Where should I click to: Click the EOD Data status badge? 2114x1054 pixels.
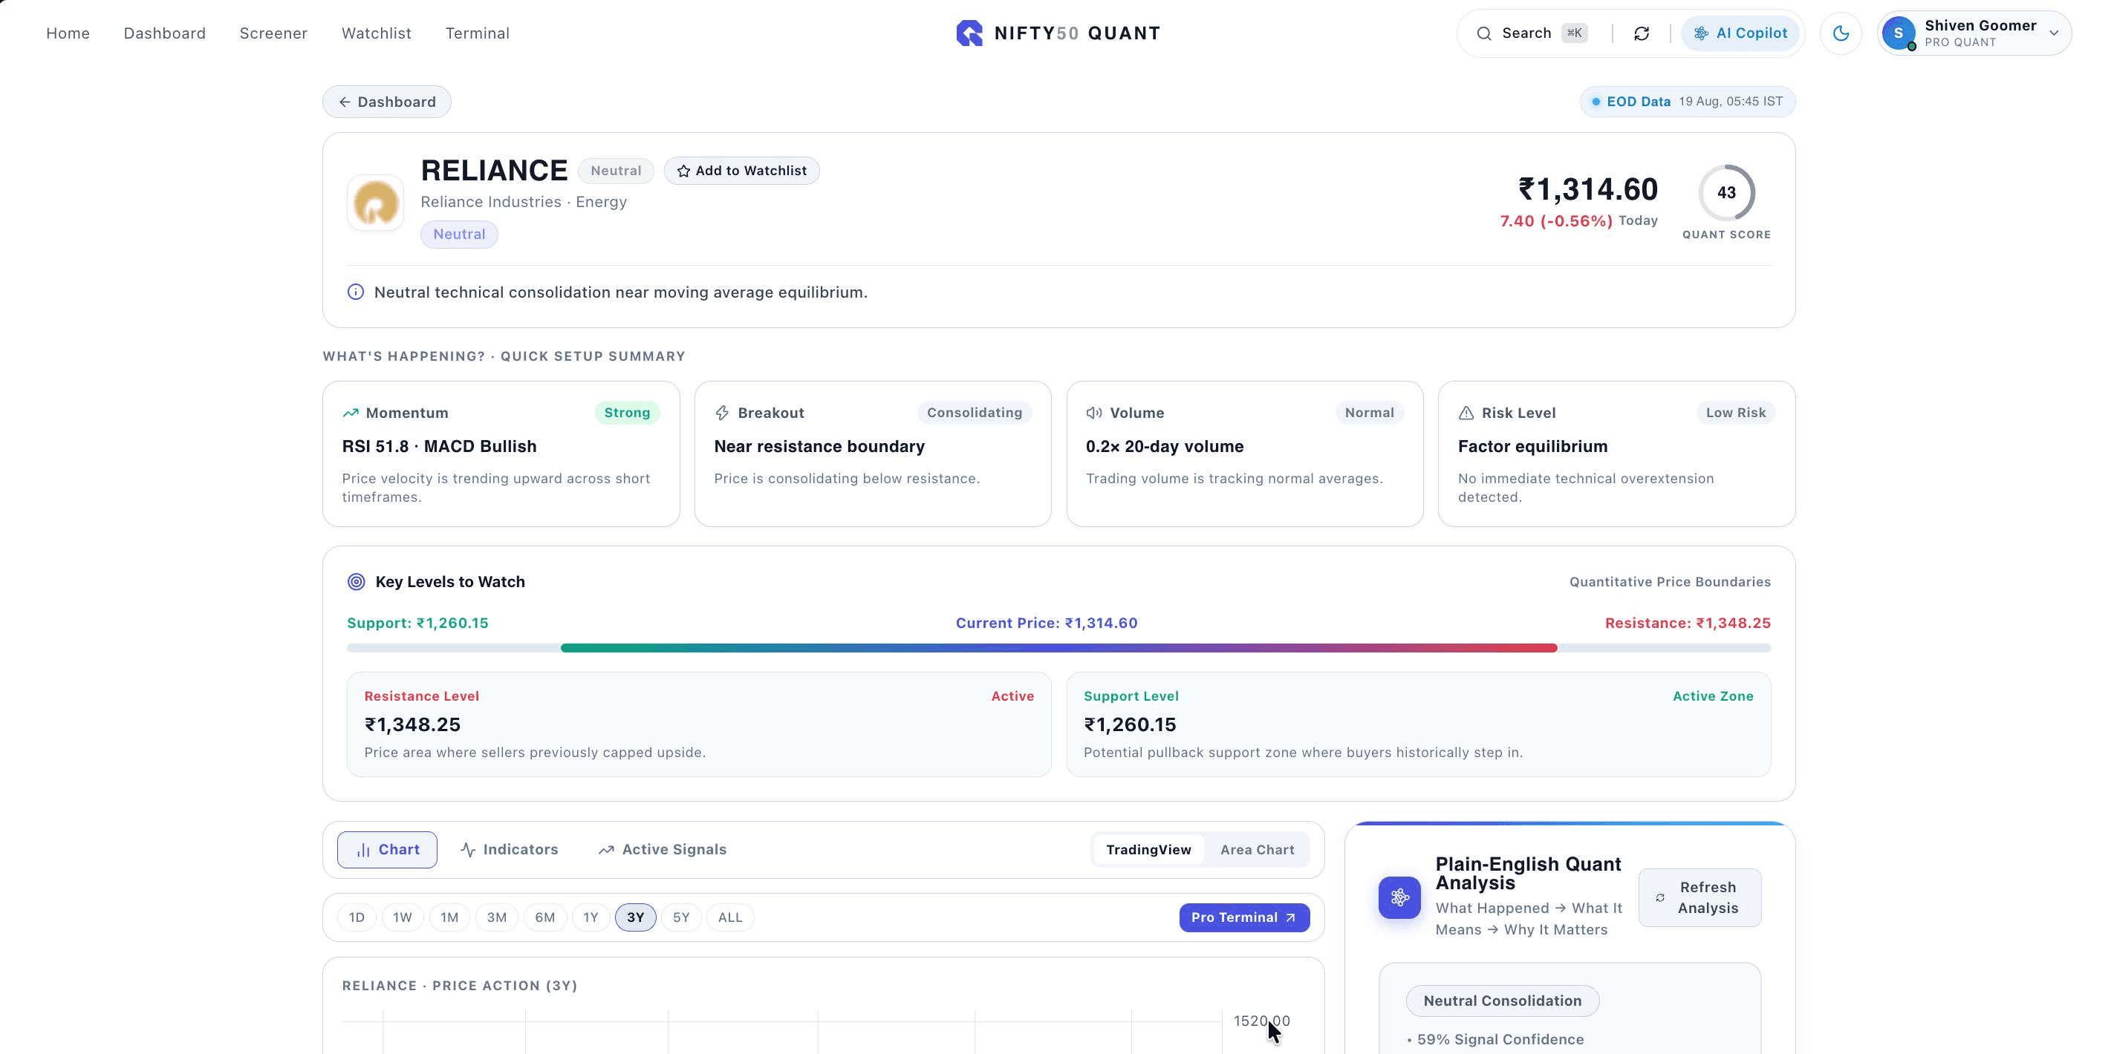(1687, 102)
